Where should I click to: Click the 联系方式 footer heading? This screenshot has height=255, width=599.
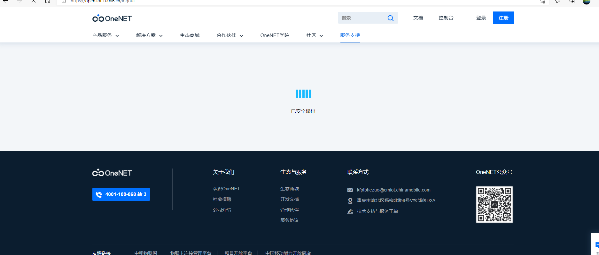(358, 172)
